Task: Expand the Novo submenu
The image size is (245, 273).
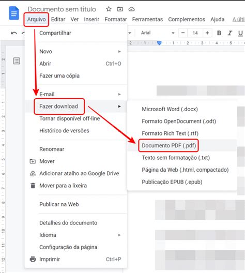Action: point(76,52)
